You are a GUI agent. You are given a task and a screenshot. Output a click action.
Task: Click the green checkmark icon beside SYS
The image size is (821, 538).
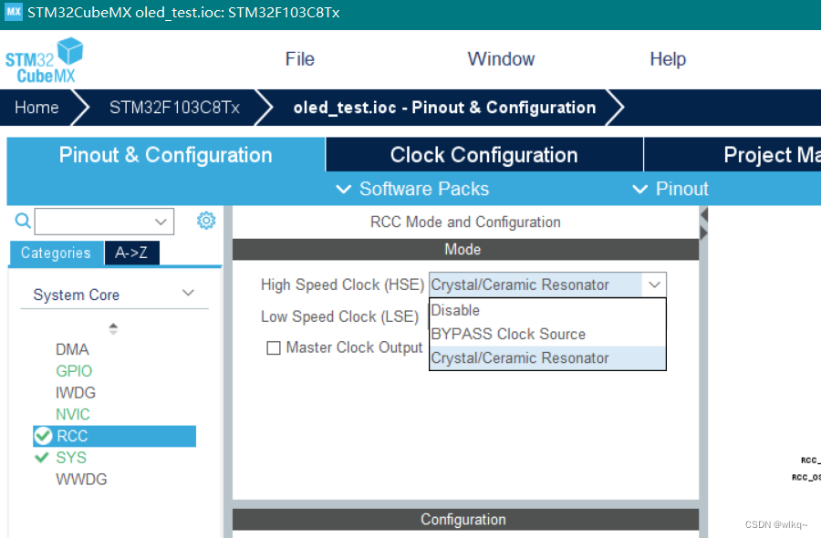(x=43, y=458)
